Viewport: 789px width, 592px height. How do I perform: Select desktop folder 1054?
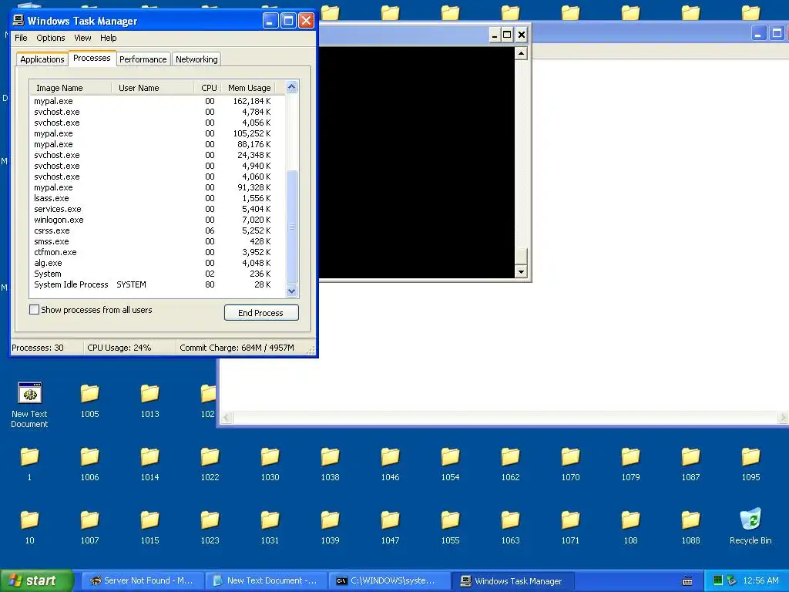pyautogui.click(x=450, y=464)
